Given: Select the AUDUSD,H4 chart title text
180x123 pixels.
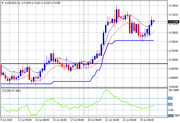Looking at the screenshot, I should pyautogui.click(x=13, y=3).
